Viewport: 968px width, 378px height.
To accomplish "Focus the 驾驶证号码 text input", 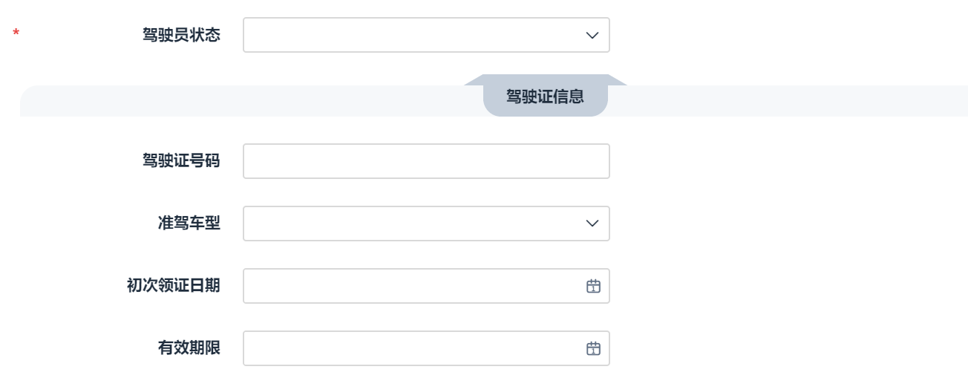I will (426, 161).
